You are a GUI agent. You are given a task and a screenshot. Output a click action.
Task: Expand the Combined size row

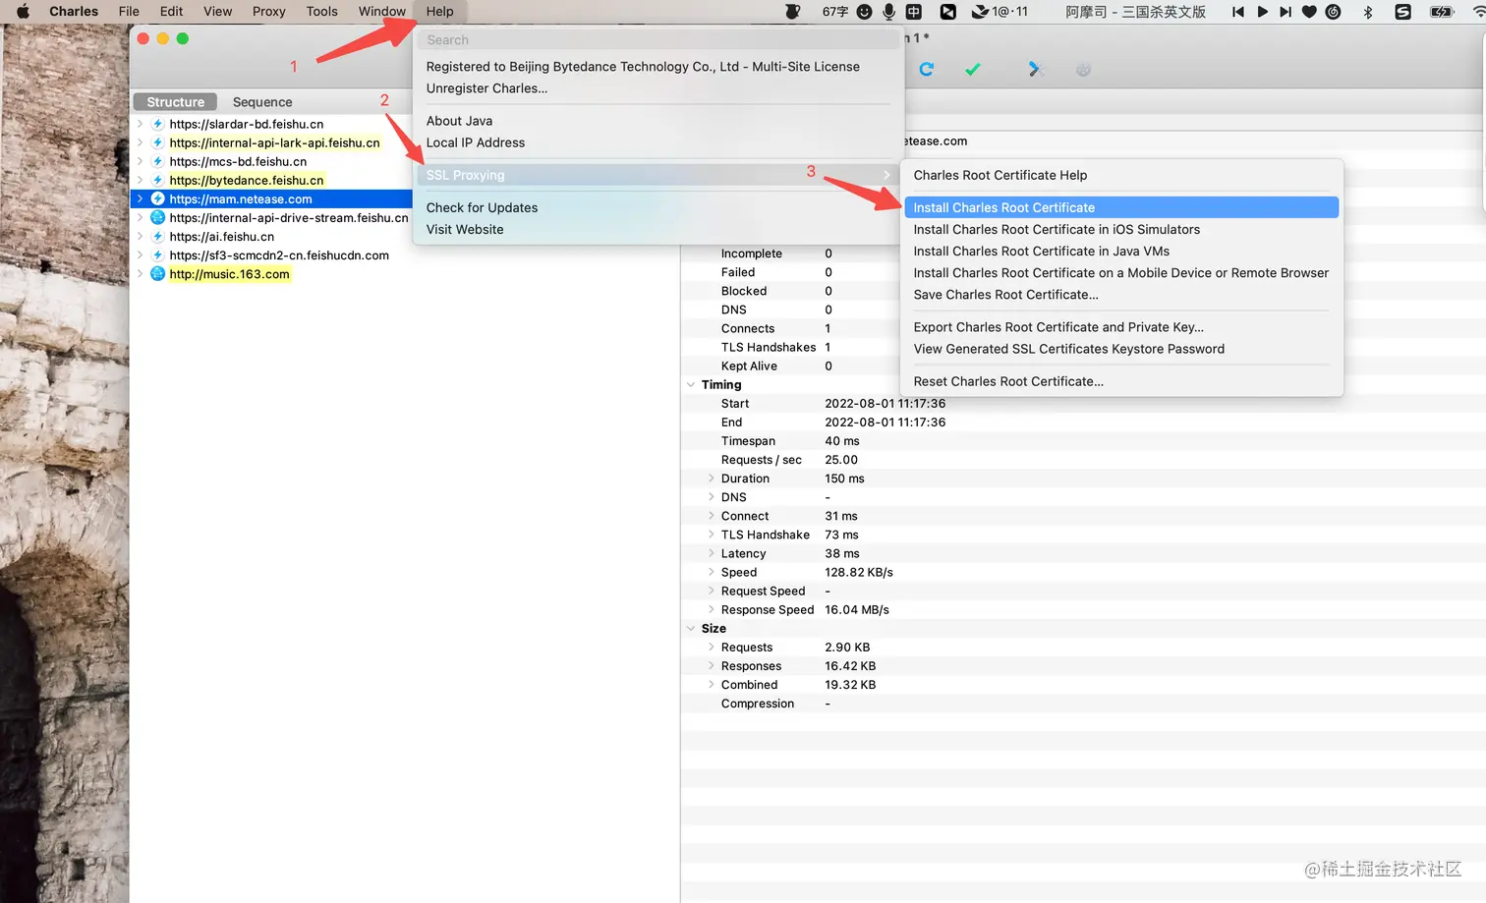[x=712, y=685]
